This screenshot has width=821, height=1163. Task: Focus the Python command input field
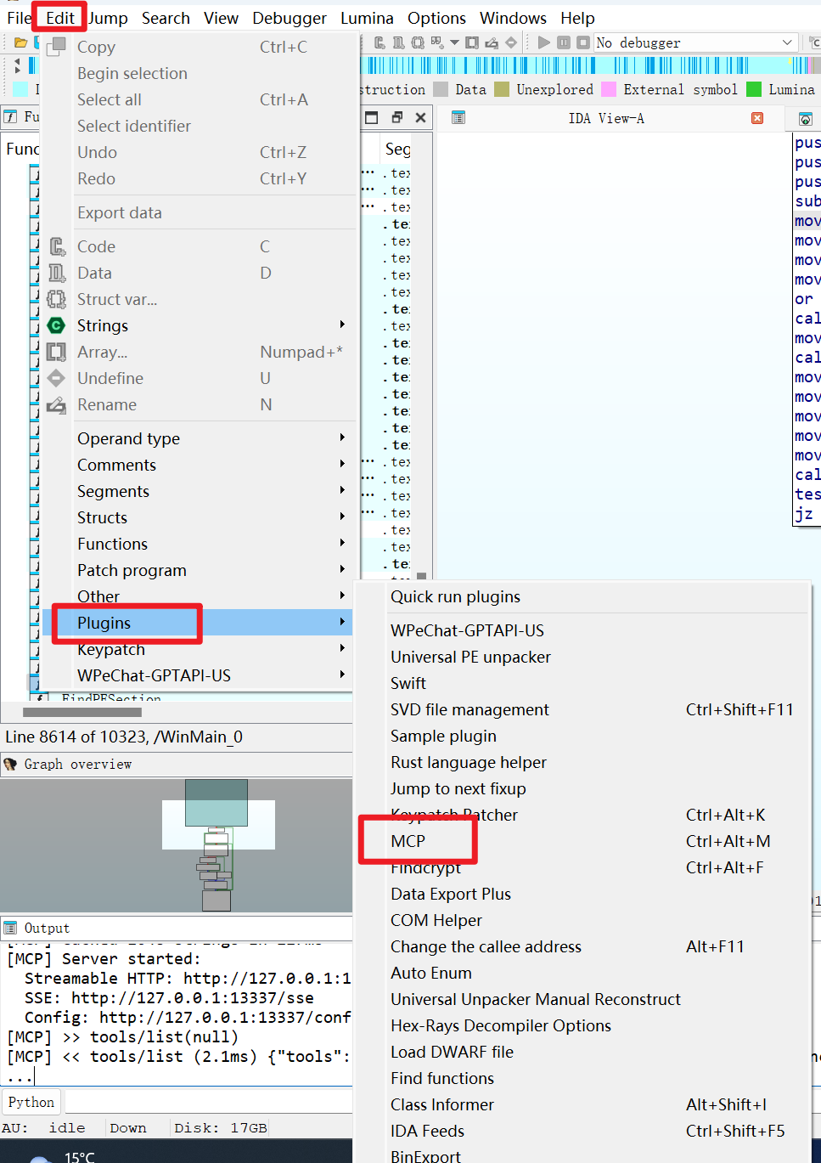coord(209,1102)
